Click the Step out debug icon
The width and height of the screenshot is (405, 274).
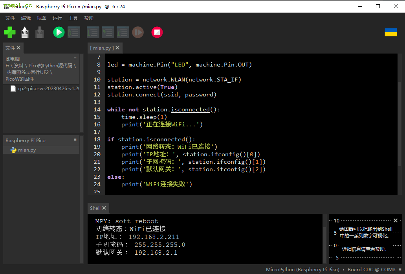pos(123,32)
